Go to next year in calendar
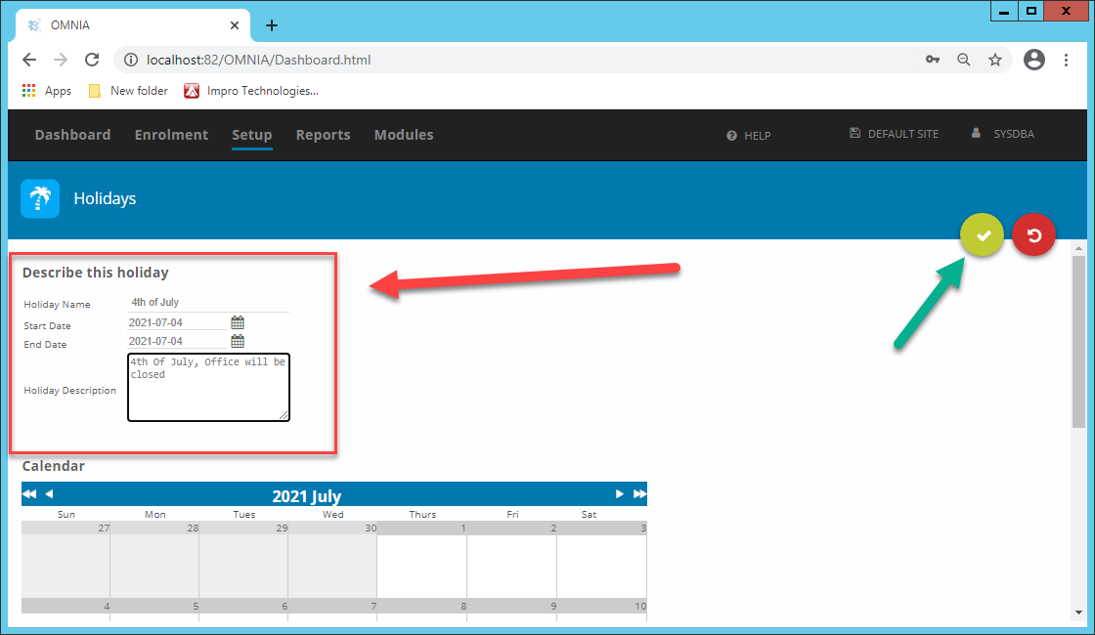 pos(639,494)
